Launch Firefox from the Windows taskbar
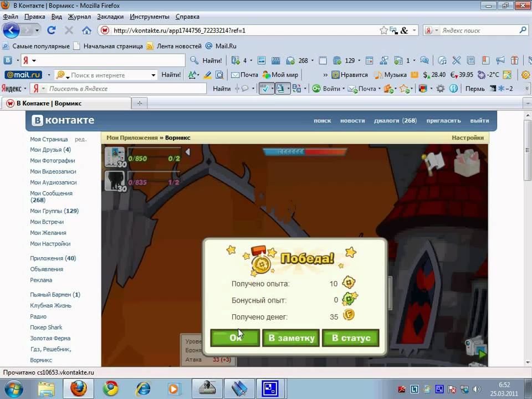Viewport: 532px width, 399px height. tap(78, 388)
